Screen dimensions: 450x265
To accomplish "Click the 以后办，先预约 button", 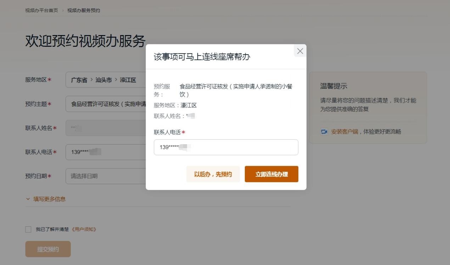I will [213, 174].
